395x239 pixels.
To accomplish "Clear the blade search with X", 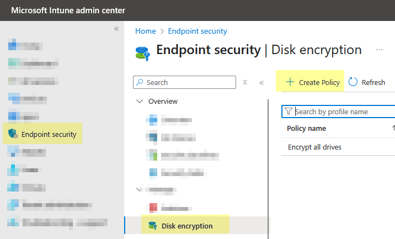I will (245, 82).
